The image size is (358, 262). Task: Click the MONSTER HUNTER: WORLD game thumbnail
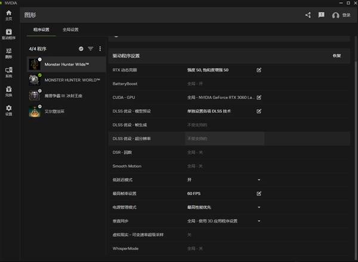pos(35,80)
